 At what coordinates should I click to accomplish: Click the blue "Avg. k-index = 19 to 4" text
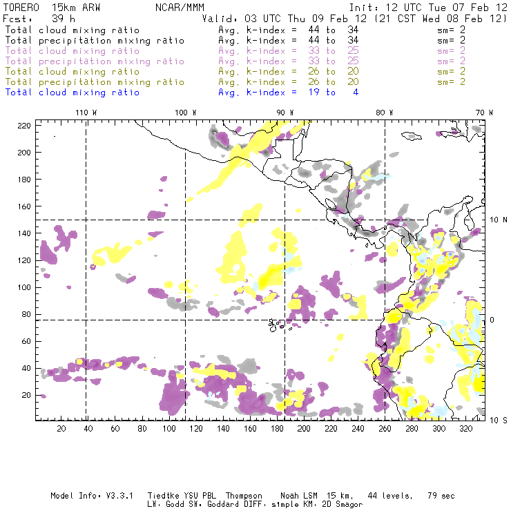289,93
